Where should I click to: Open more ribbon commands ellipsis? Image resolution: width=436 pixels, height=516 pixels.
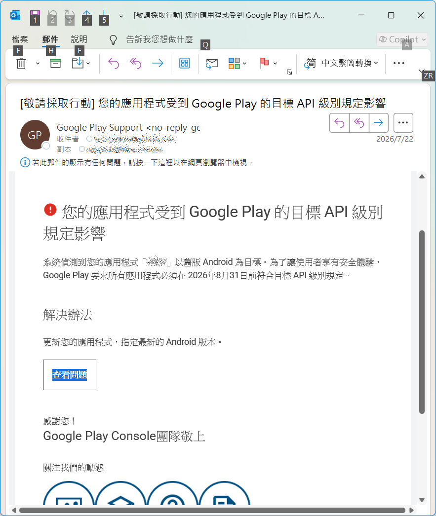coord(399,63)
